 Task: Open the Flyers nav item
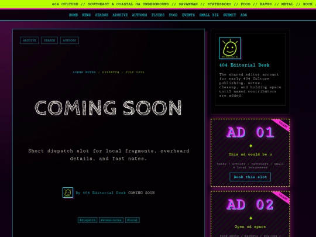coord(158,15)
